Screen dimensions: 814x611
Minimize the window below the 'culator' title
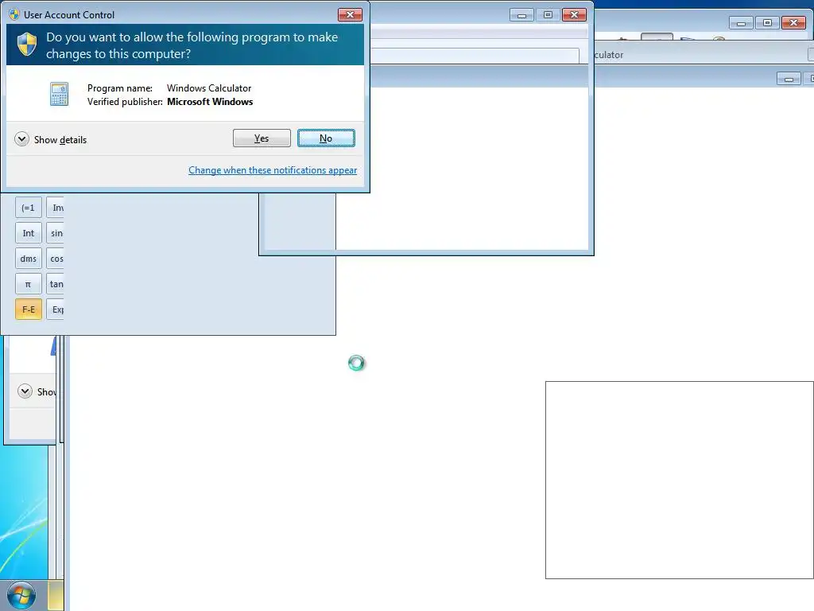(789, 79)
